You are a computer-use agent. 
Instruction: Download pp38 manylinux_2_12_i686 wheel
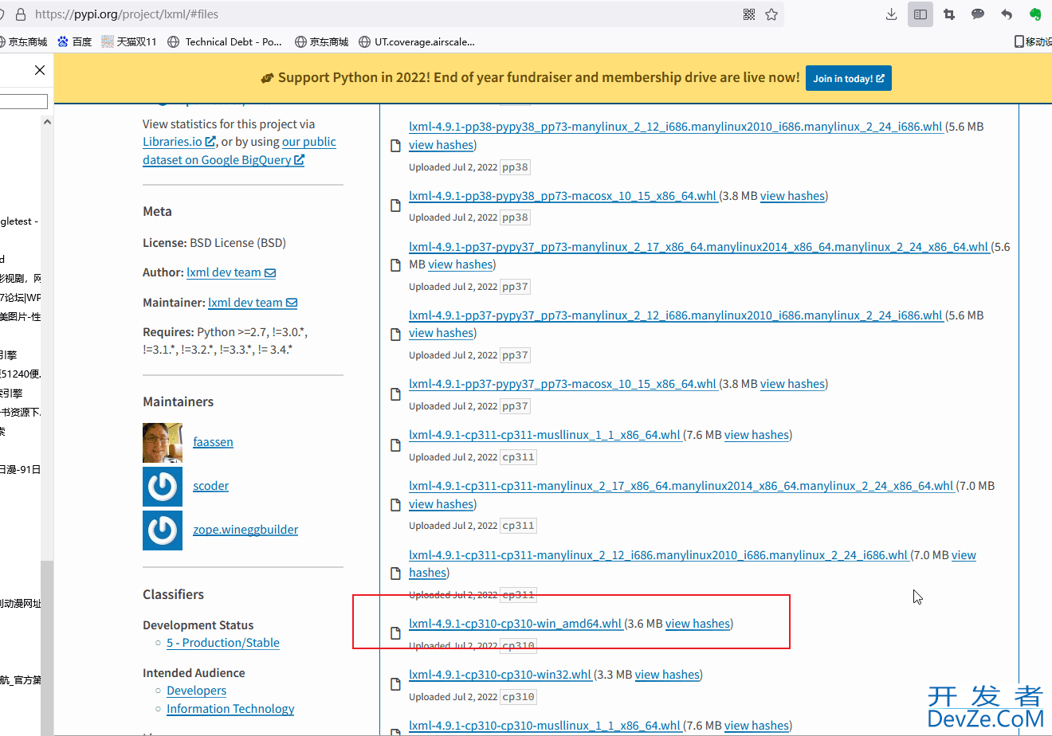pos(676,127)
